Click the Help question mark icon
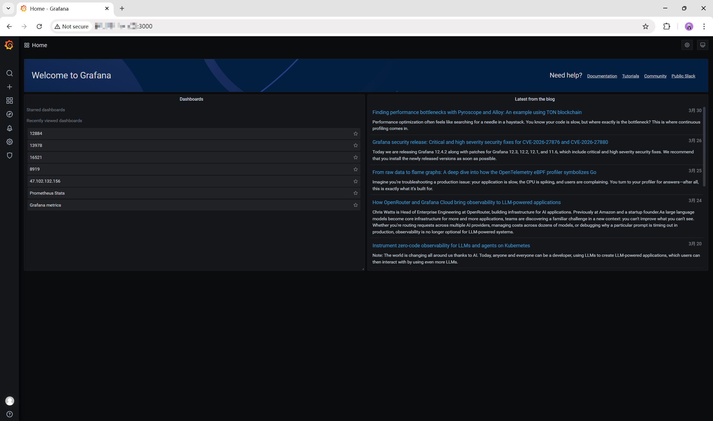The height and width of the screenshot is (421, 713). coord(9,414)
